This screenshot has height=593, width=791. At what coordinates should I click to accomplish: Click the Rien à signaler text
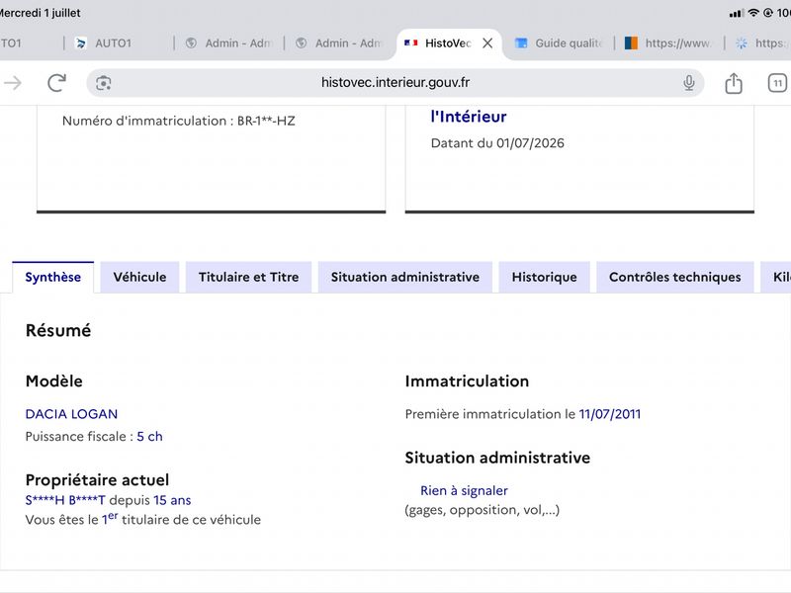464,490
